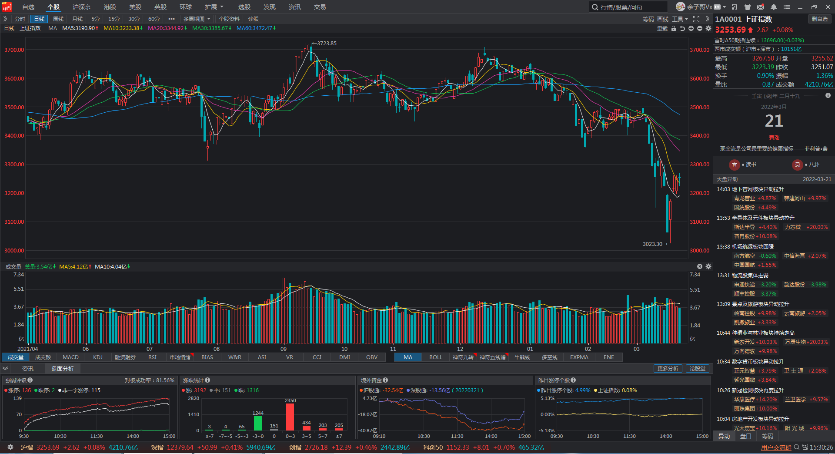Click 个股资料 stock info button
The width and height of the screenshot is (835, 454).
tap(229, 19)
